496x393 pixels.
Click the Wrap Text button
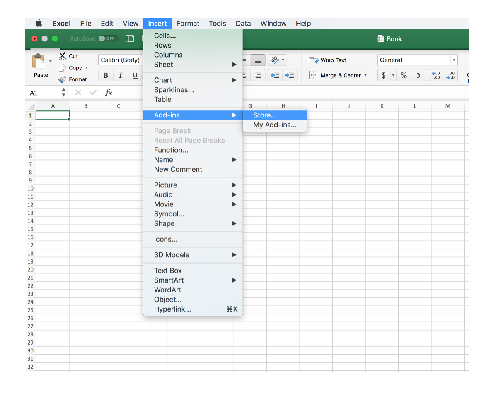tap(327, 60)
